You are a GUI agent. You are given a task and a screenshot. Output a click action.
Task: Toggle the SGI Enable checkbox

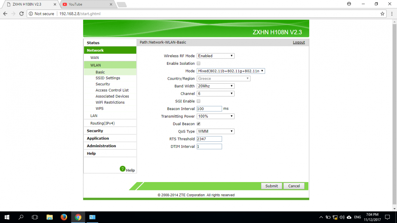(x=198, y=101)
